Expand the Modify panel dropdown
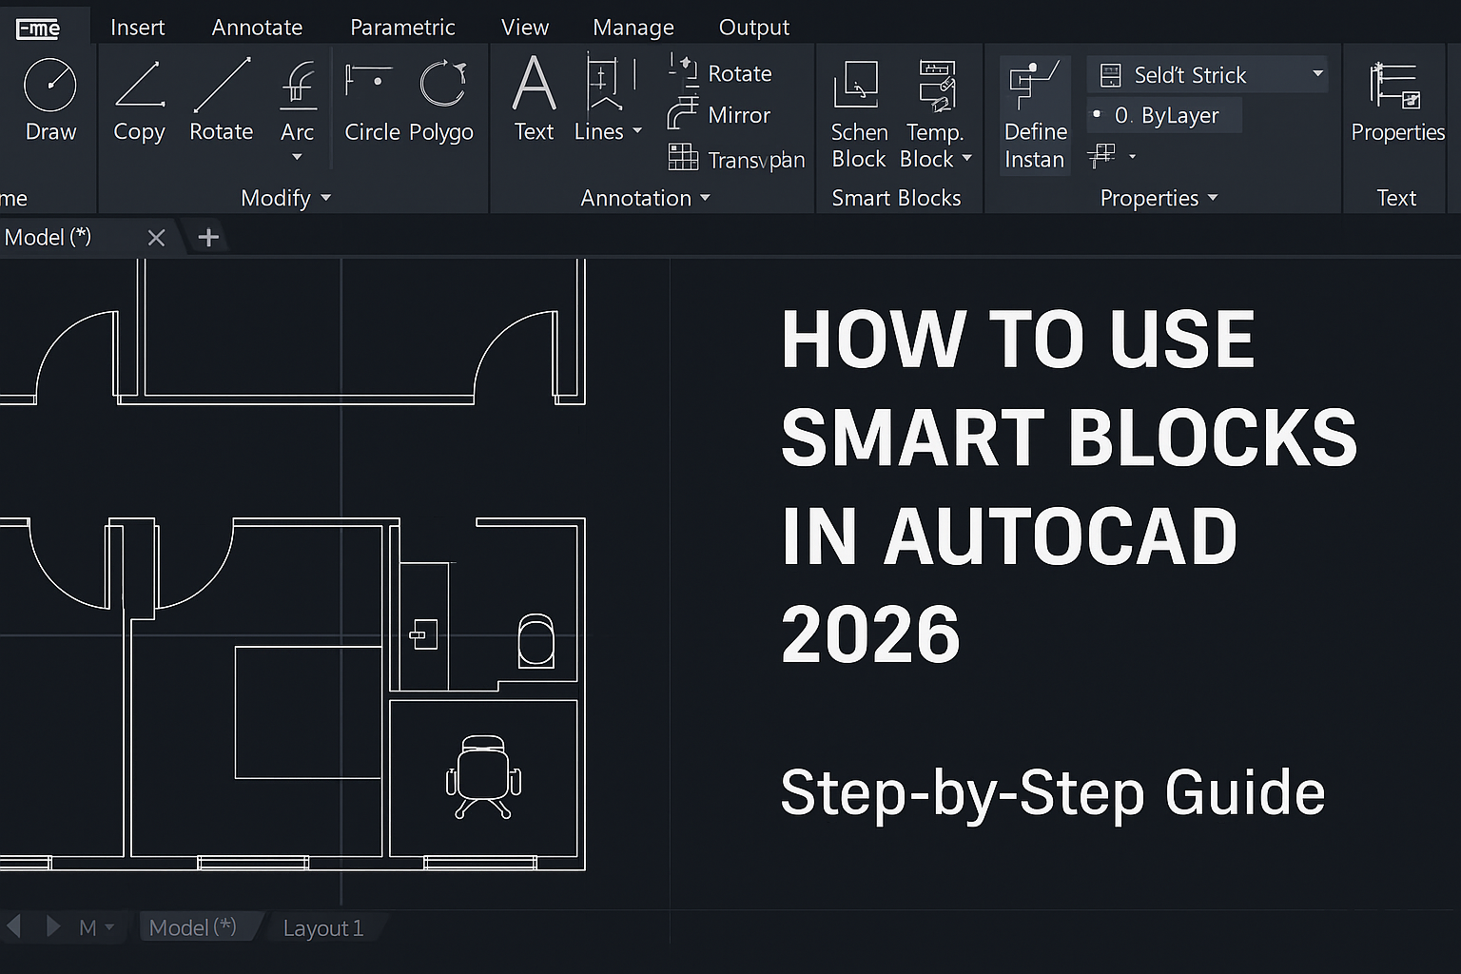This screenshot has width=1461, height=974. tap(326, 198)
